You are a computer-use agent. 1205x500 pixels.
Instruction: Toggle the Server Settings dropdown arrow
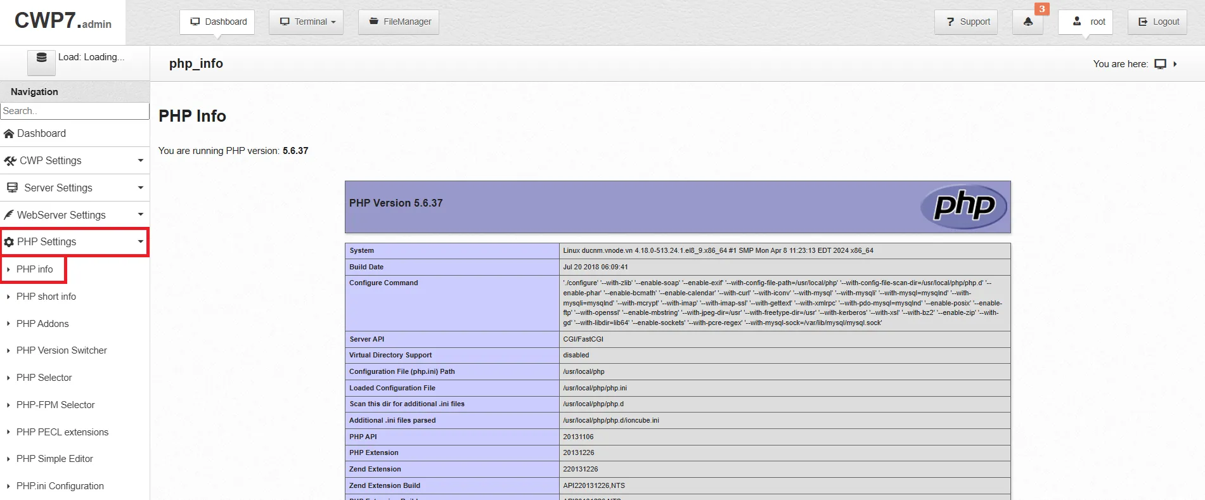[141, 188]
